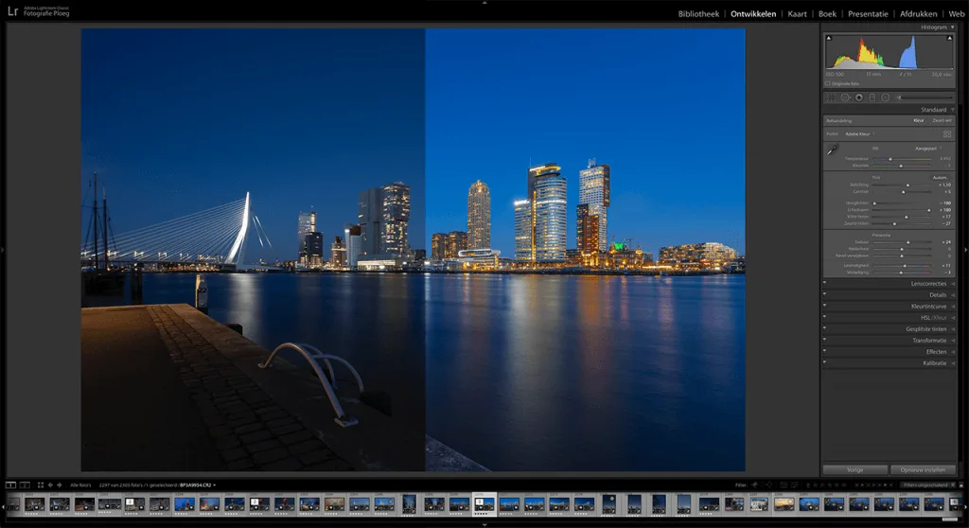Click the Schaduwen slider
This screenshot has width=969, height=528.
click(x=902, y=210)
